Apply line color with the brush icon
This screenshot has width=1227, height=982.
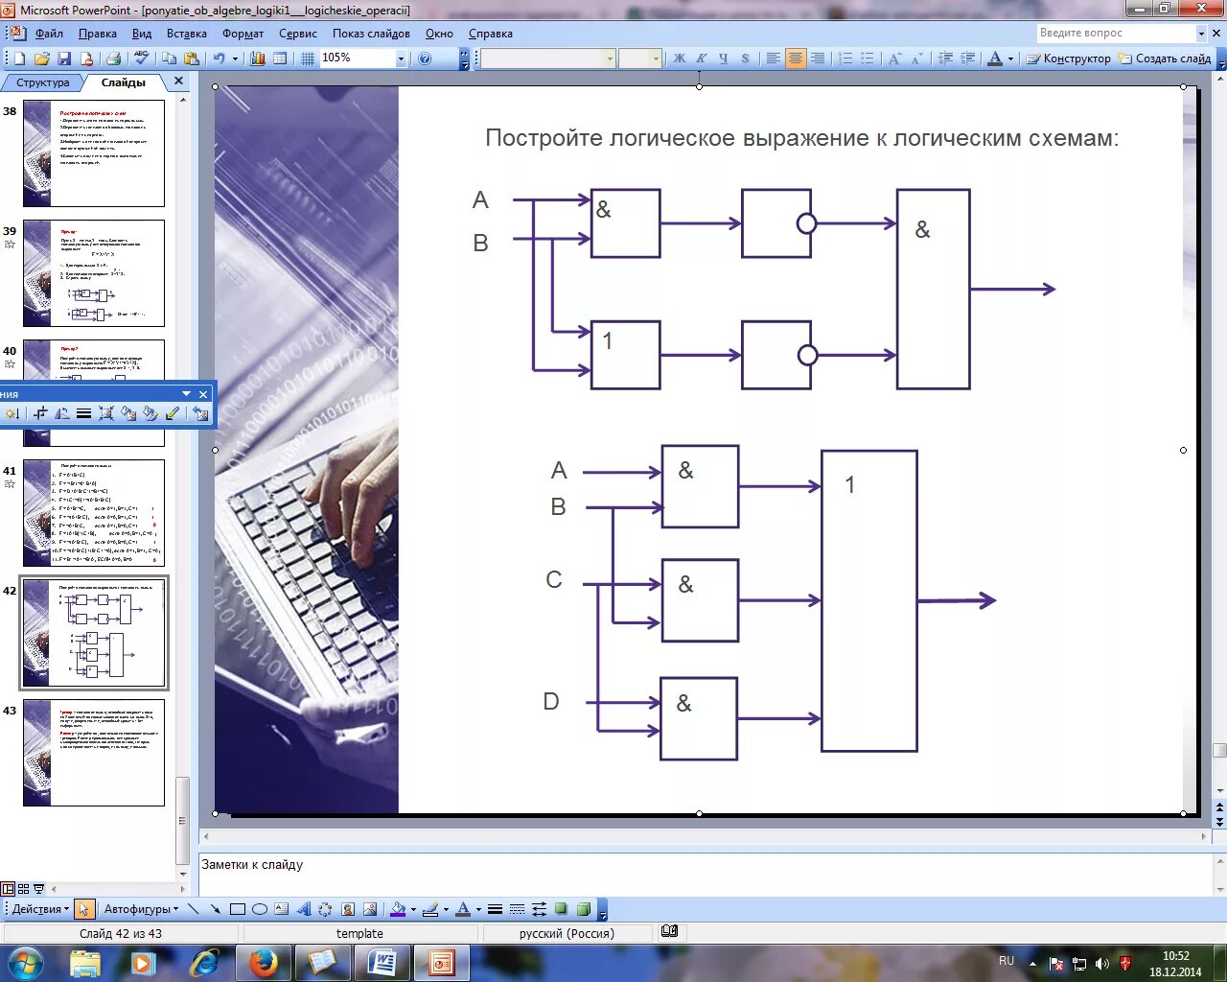430,909
